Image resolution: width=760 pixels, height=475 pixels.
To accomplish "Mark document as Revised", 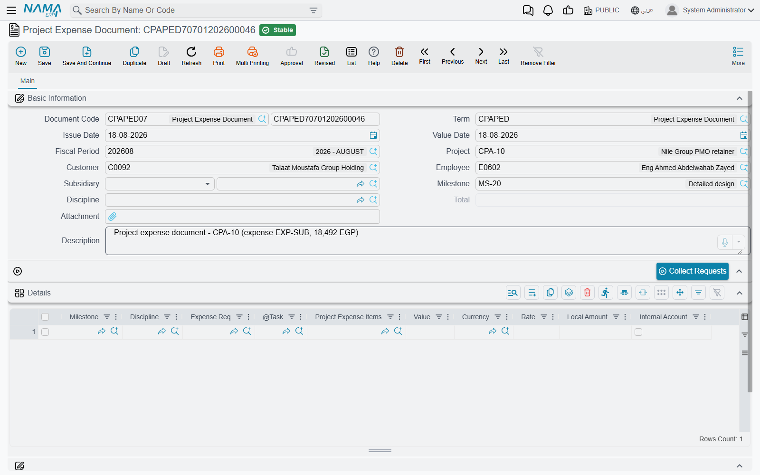I will [x=324, y=56].
